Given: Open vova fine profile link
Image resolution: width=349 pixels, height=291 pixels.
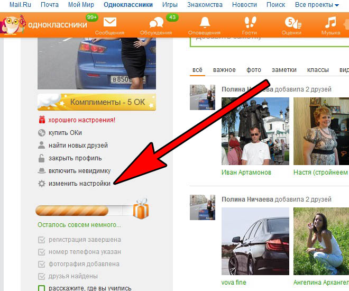Looking at the screenshot, I should (234, 283).
